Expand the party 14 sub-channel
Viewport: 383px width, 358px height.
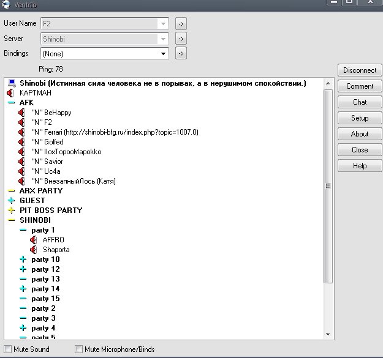point(23,289)
